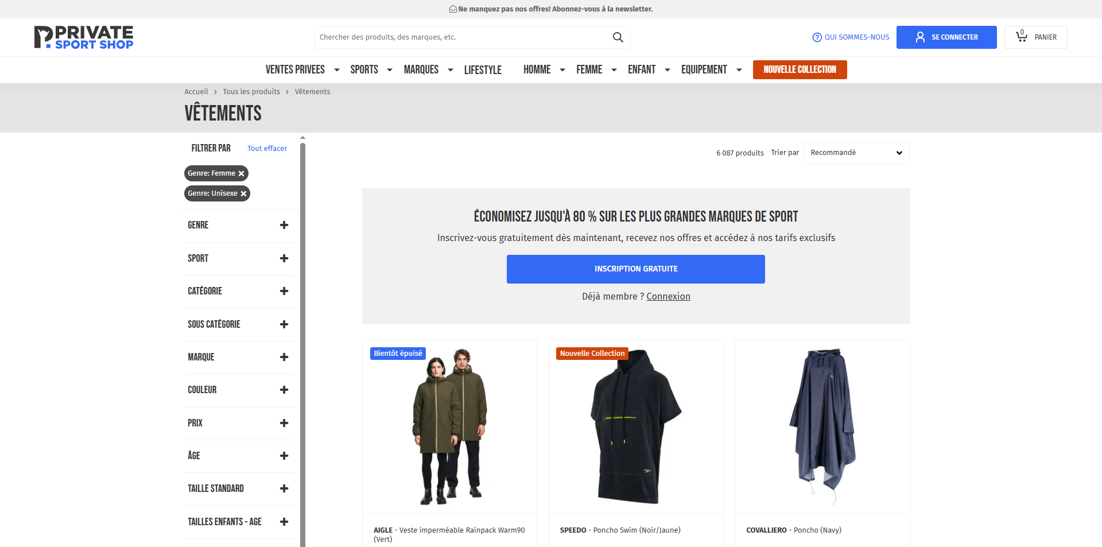Expand the Sous Catégorie filter section

click(238, 324)
